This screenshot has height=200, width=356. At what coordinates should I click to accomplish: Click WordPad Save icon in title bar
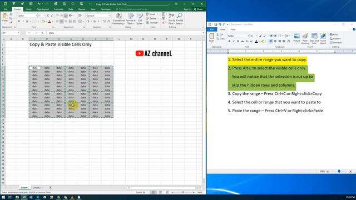[x=215, y=24]
